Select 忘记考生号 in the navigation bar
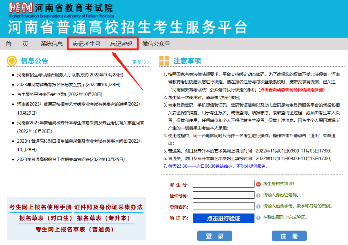Viewport: 348px width, 245px height. 86,44
